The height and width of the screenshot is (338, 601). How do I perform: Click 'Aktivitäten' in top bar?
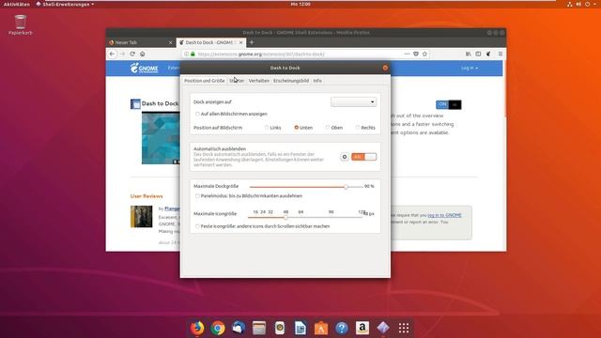point(17,4)
